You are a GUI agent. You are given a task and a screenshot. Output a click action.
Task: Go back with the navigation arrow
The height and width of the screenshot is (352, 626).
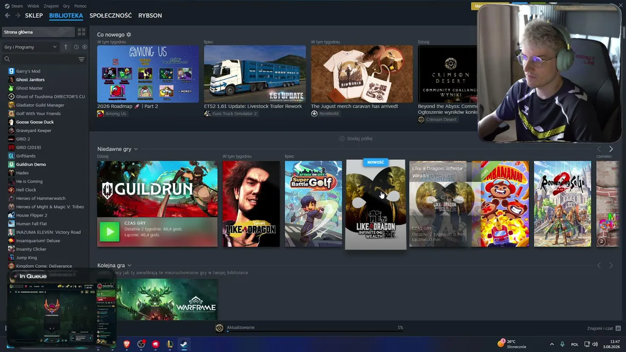coord(7,16)
